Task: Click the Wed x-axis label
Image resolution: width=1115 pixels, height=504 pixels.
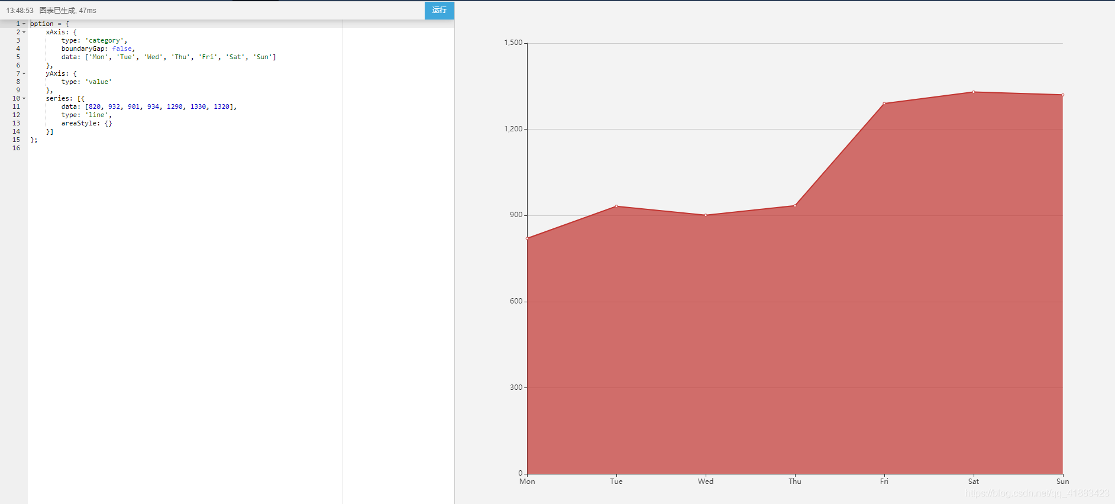Action: coord(706,482)
